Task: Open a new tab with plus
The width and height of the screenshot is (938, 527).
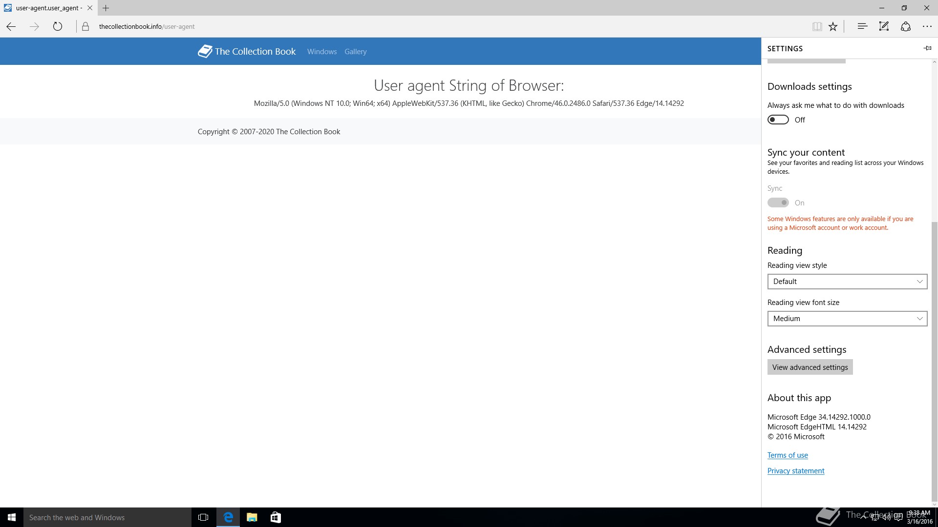Action: (x=106, y=8)
